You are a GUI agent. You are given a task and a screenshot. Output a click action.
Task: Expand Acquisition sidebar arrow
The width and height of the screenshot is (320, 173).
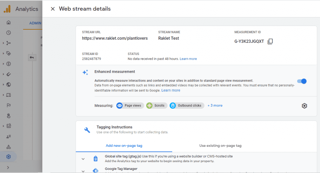(x=3, y=43)
